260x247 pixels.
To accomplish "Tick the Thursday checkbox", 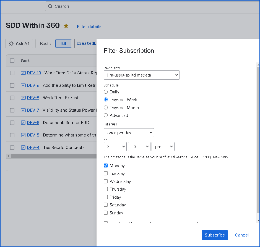I will [106, 189].
